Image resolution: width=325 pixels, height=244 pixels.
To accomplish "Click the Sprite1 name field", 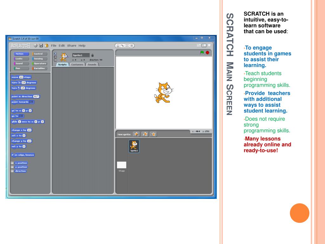I will click(x=81, y=55).
